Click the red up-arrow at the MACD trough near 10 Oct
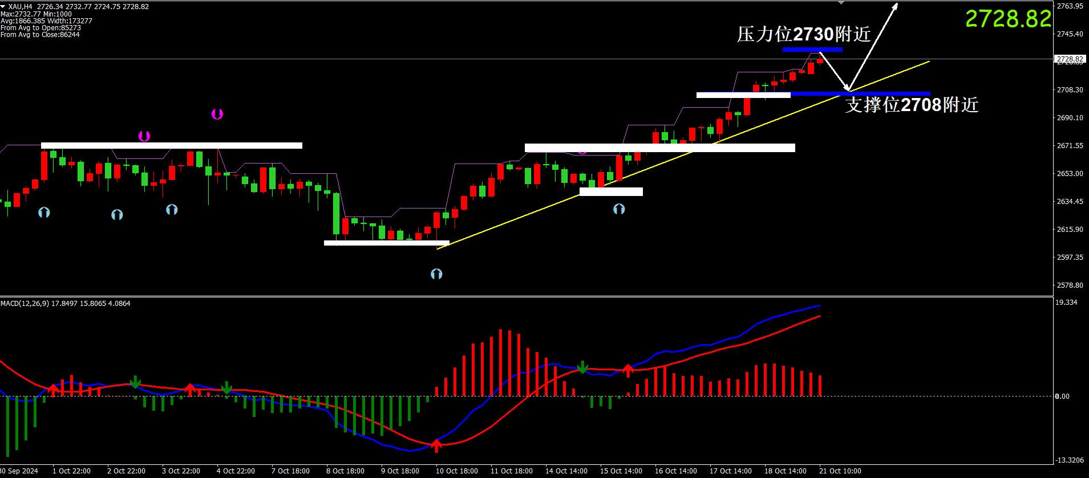Viewport: 1089px width, 478px height. tap(436, 446)
